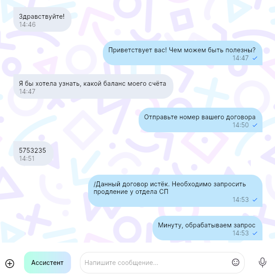Select the Данный договор истёк message

tap(175, 191)
